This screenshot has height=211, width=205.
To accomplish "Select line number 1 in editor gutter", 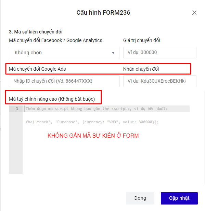I will [17, 109].
